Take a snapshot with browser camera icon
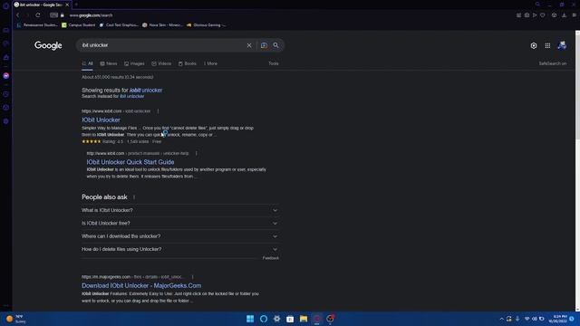The width and height of the screenshot is (580, 326). [527, 15]
